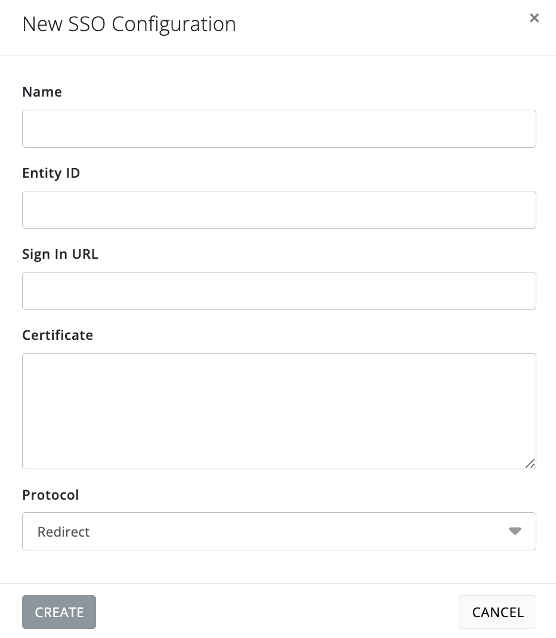Open the Protocol dropdown showing Redirect
The height and width of the screenshot is (638, 556).
point(279,531)
